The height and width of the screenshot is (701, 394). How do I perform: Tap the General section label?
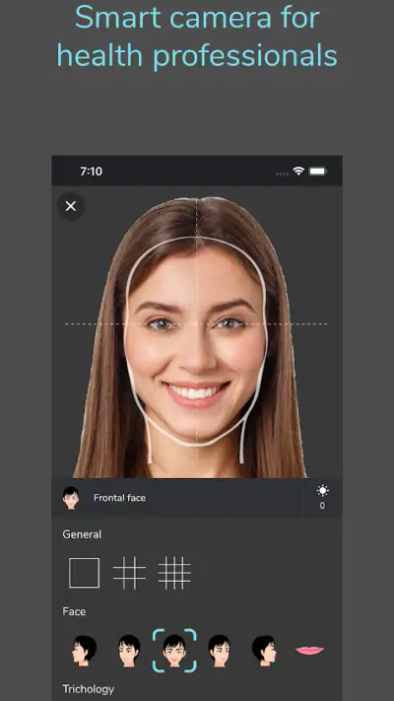82,534
